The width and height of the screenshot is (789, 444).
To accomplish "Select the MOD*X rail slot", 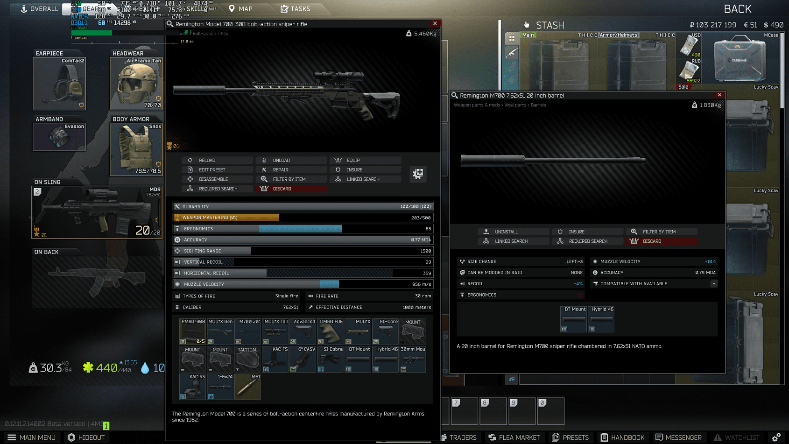I will pyautogui.click(x=275, y=331).
